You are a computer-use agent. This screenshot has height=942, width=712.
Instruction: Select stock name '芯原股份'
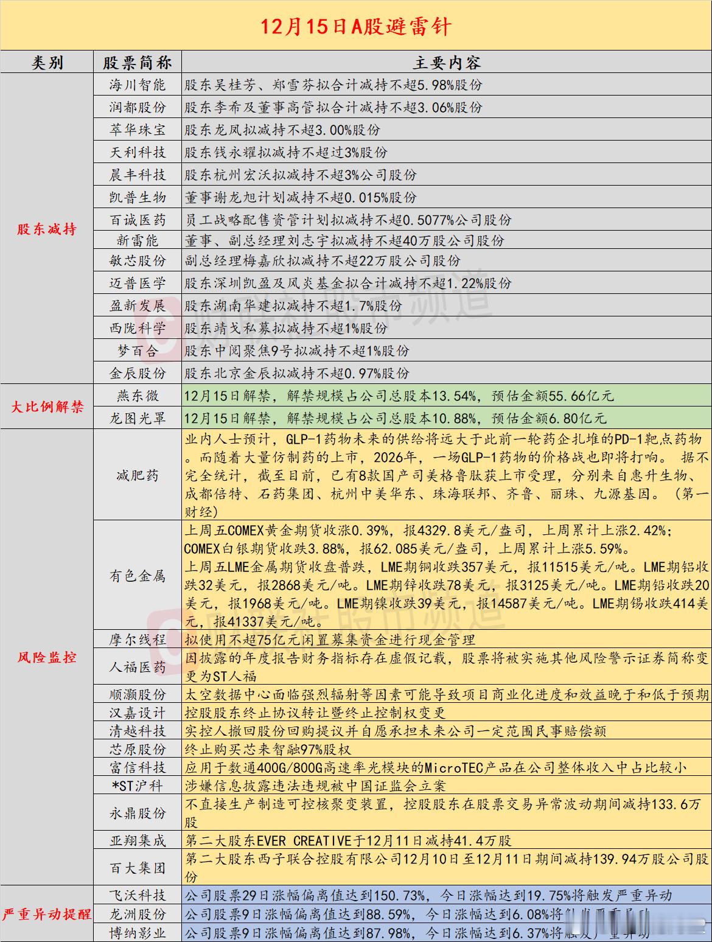tap(138, 749)
